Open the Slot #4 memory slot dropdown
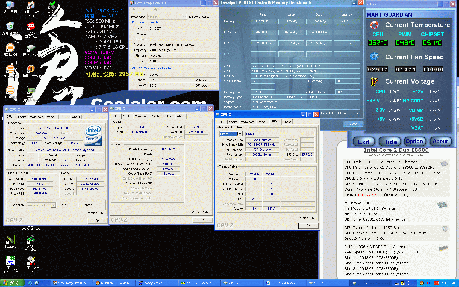 231,134
